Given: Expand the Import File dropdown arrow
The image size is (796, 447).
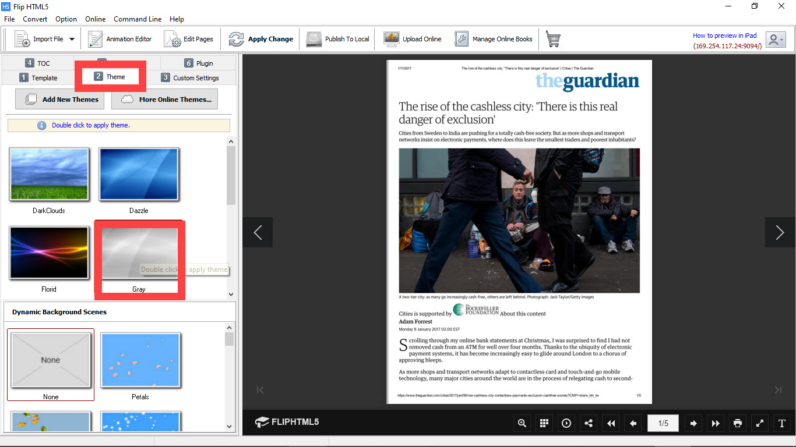Looking at the screenshot, I should pyautogui.click(x=72, y=40).
